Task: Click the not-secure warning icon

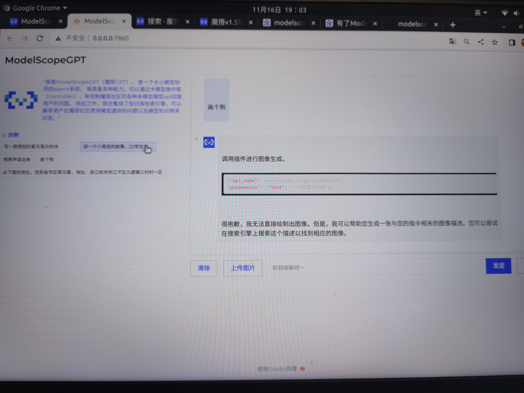Action: coord(58,38)
